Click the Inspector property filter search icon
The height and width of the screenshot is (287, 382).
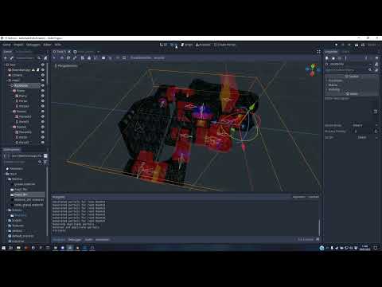370,70
